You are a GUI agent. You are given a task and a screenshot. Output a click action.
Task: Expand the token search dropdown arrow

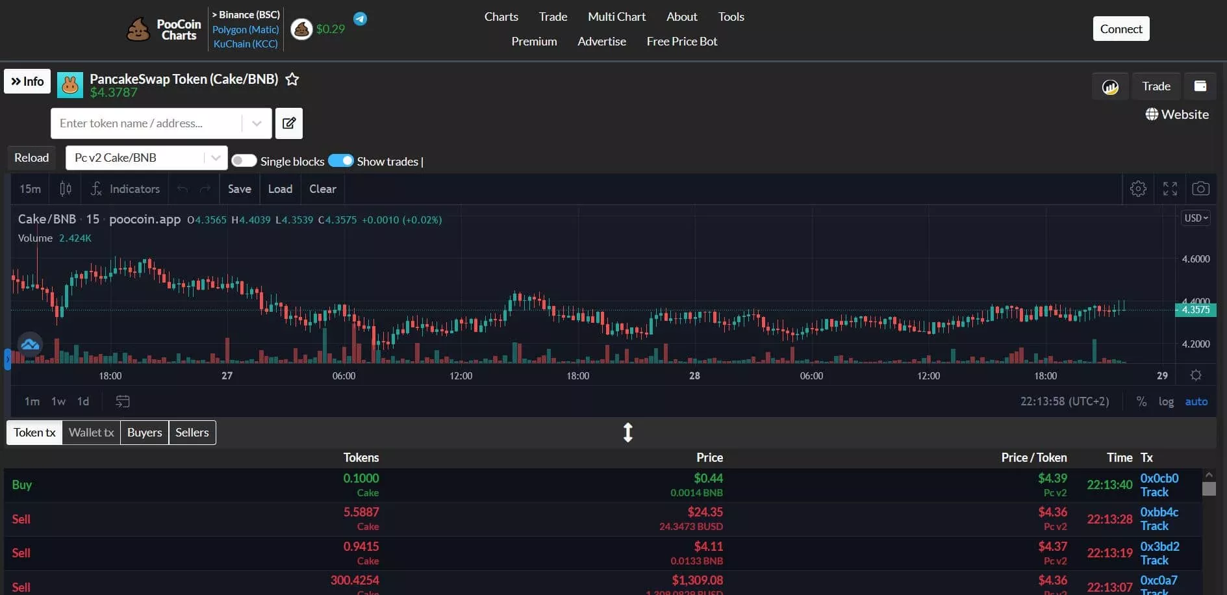pos(256,123)
